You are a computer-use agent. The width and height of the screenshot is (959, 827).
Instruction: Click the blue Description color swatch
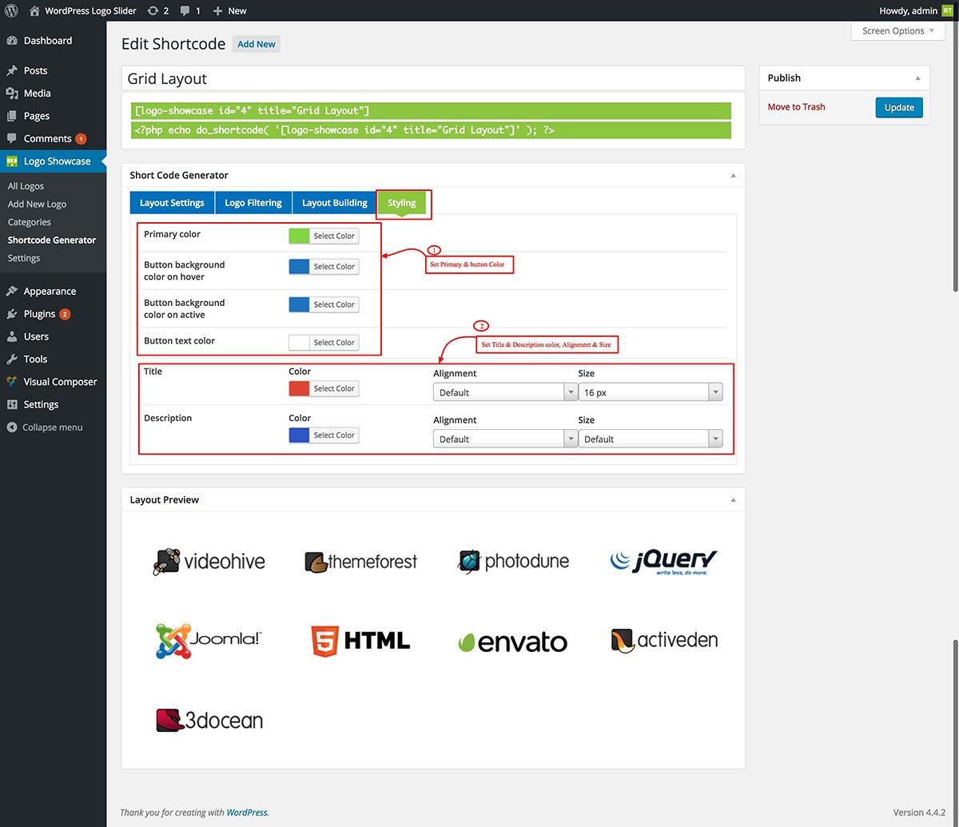click(299, 435)
